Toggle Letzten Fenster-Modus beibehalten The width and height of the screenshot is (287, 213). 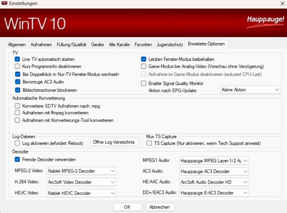click(x=144, y=59)
